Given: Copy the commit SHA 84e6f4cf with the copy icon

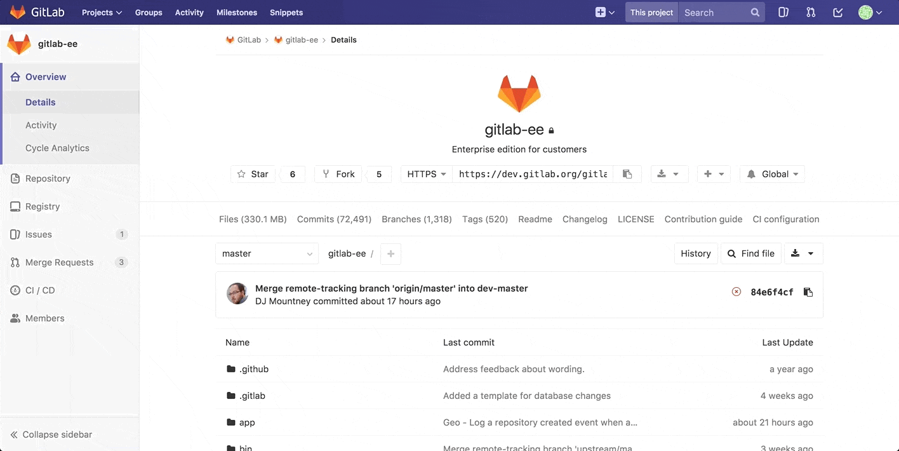Looking at the screenshot, I should [x=808, y=292].
